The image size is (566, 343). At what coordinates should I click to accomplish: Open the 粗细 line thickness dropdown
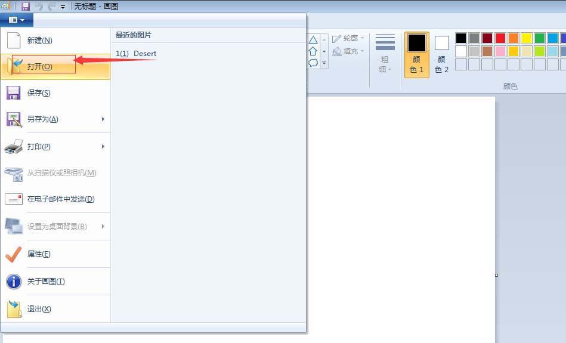[x=385, y=54]
